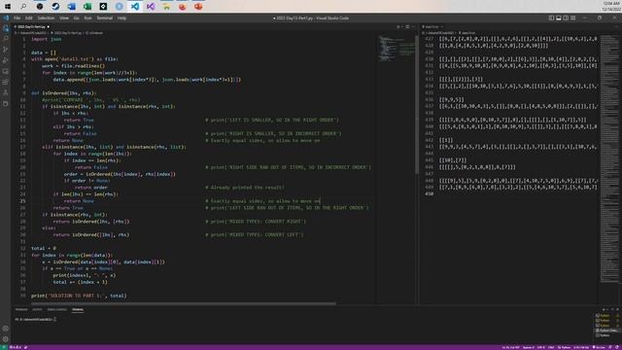The width and height of the screenshot is (622, 350).
Task: Open the Search view in activity bar
Action: (x=6, y=39)
